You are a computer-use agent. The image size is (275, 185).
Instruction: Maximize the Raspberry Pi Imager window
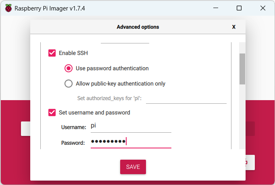coord(239,8)
